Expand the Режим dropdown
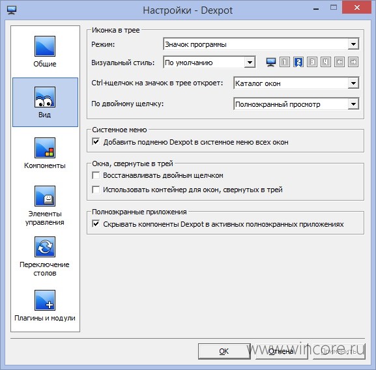The height and width of the screenshot is (370, 376). point(261,44)
